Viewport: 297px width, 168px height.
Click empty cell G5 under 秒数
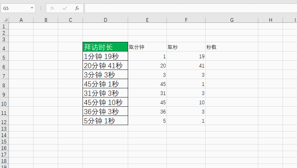[x=232, y=56]
